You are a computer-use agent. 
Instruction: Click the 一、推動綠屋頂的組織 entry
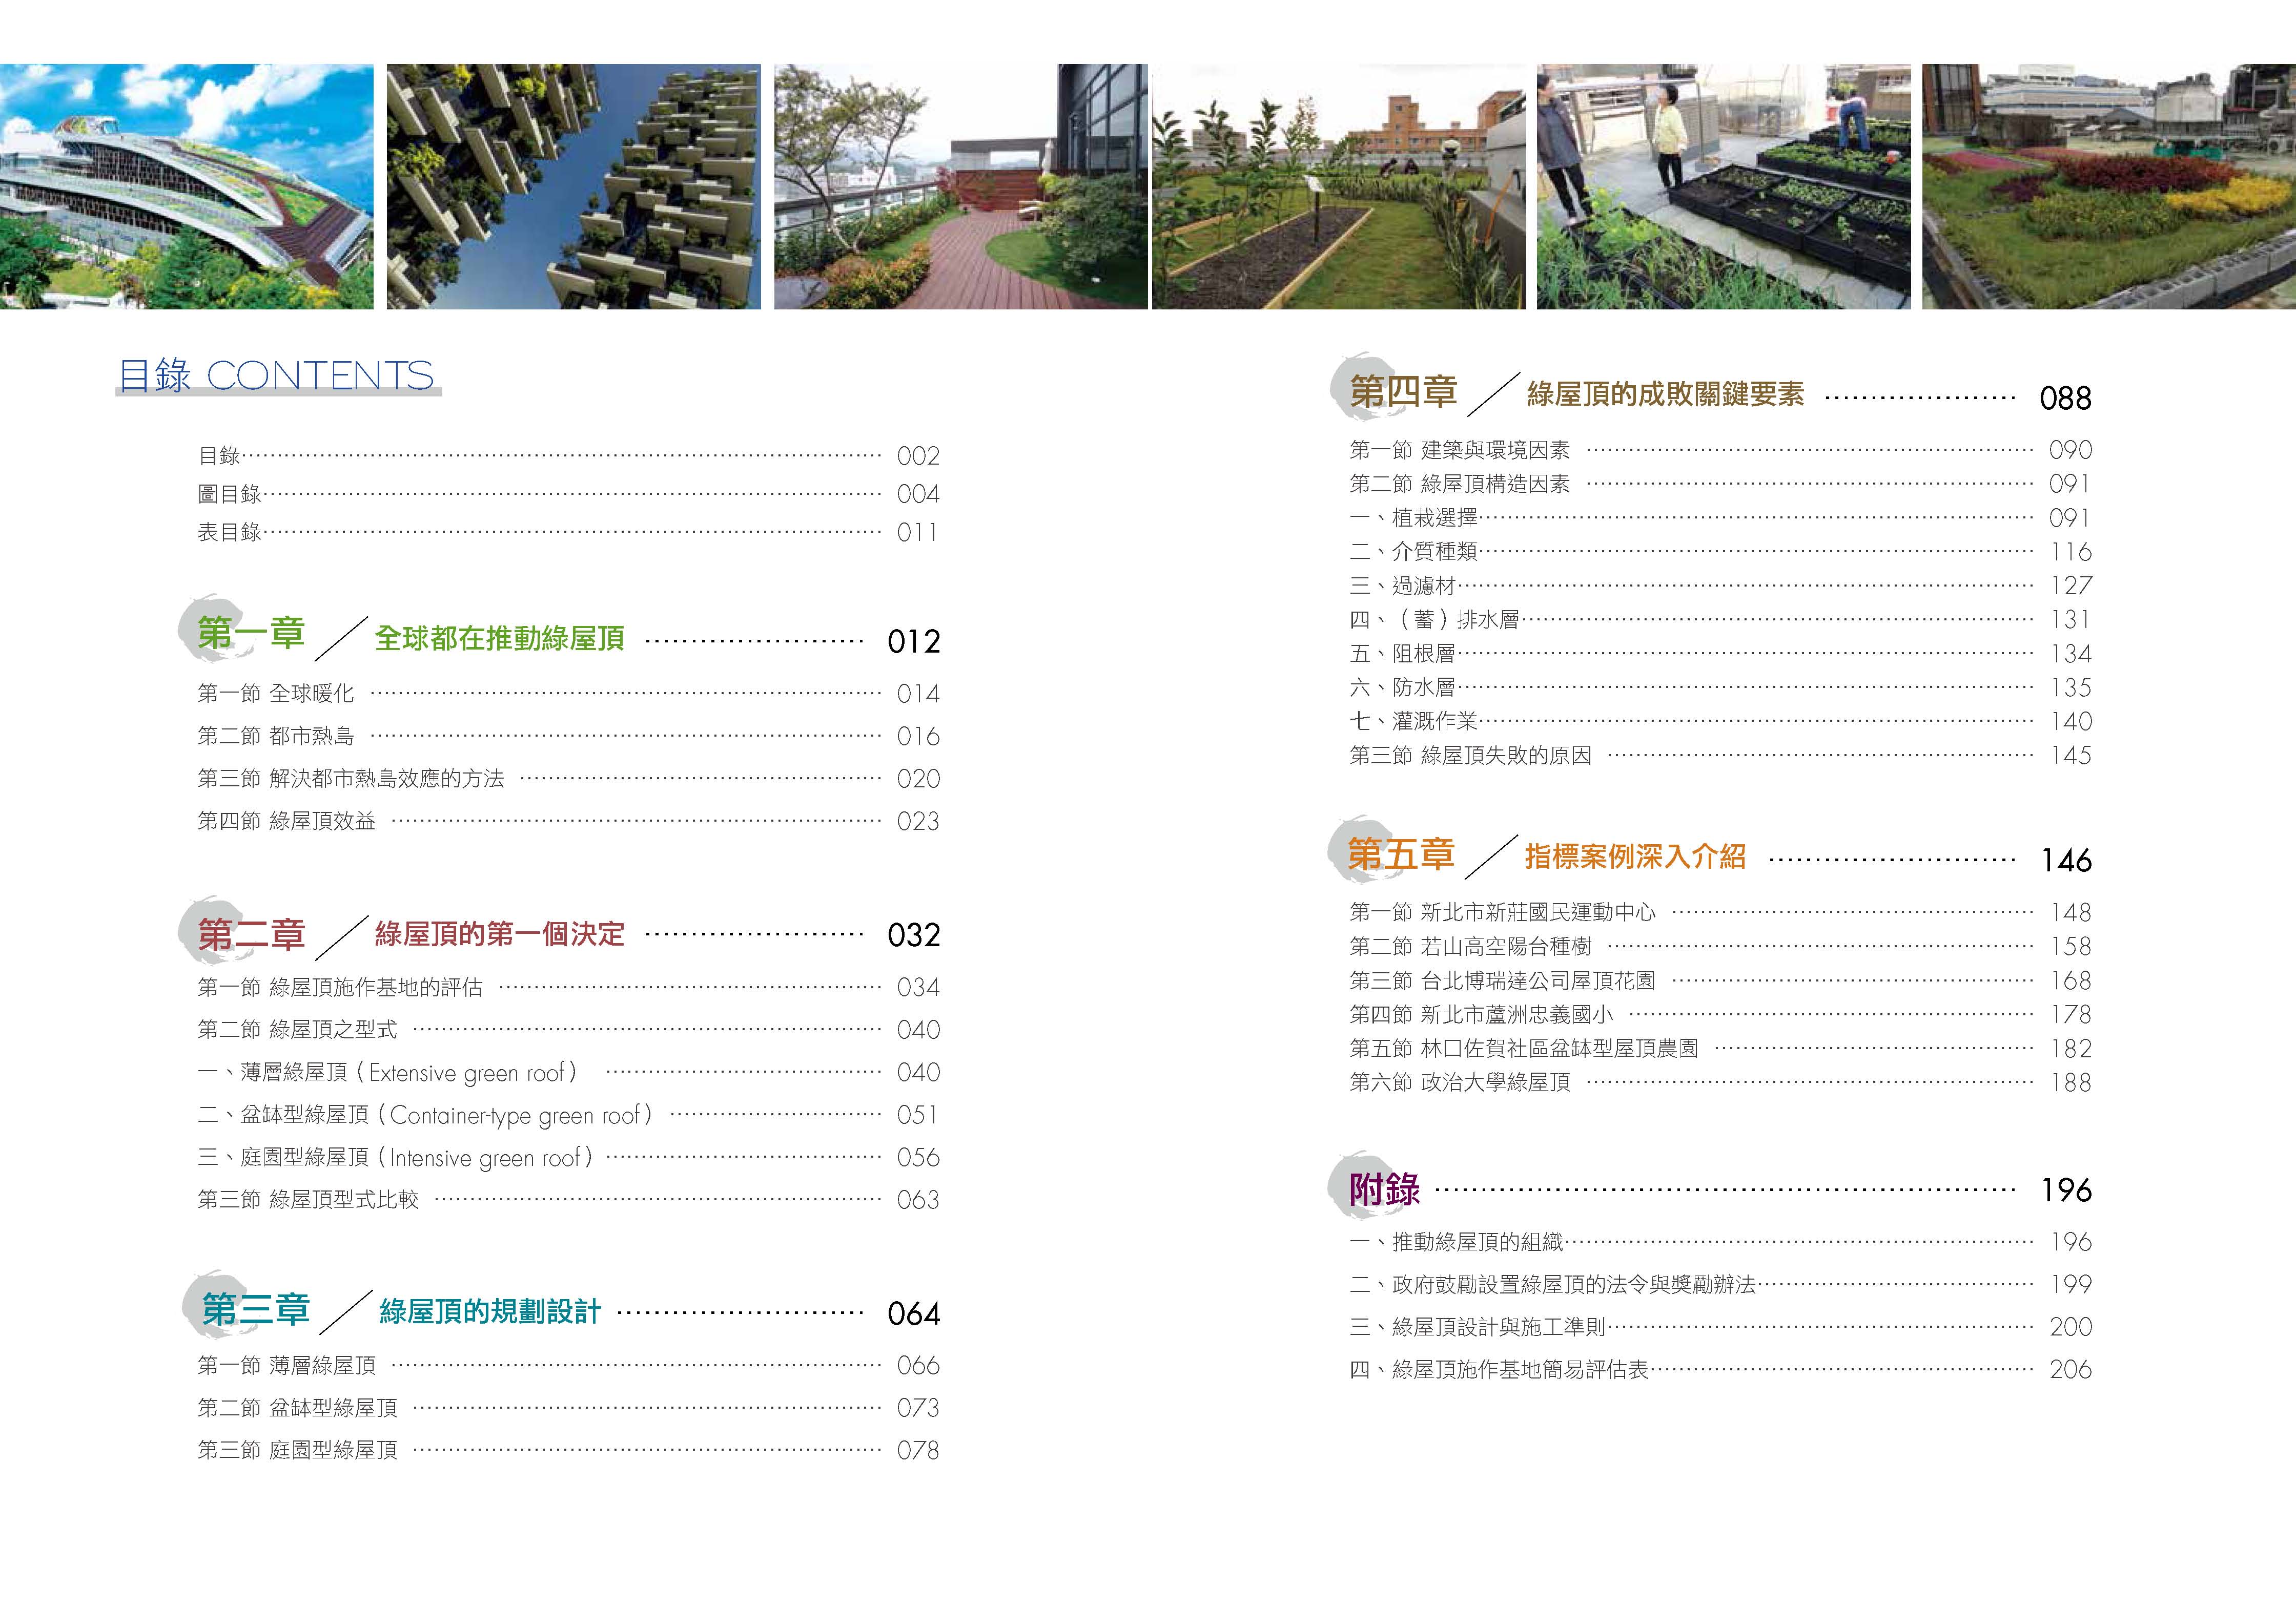pos(1720,1242)
